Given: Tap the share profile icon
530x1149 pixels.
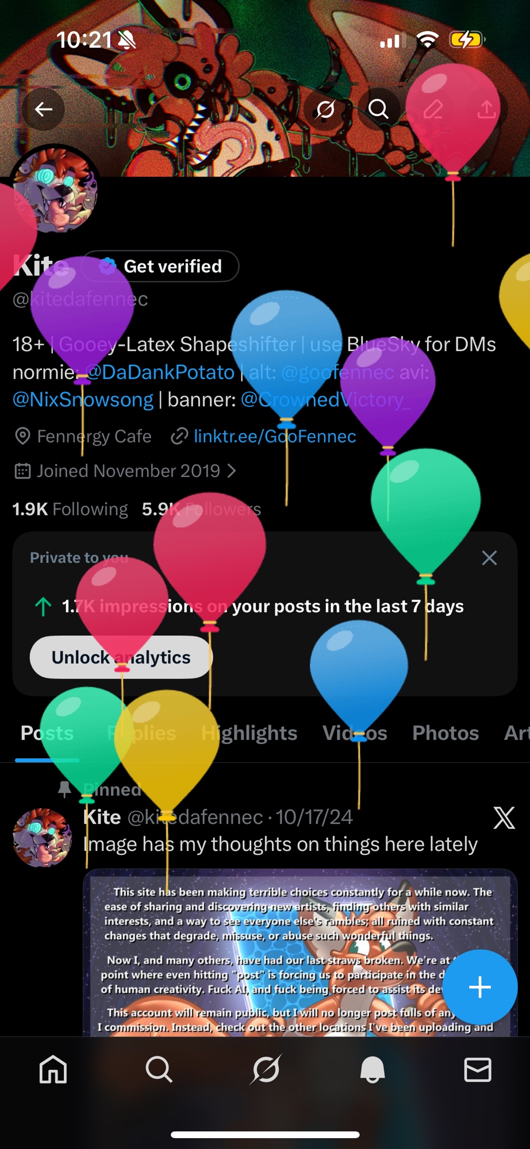Looking at the screenshot, I should point(486,109).
